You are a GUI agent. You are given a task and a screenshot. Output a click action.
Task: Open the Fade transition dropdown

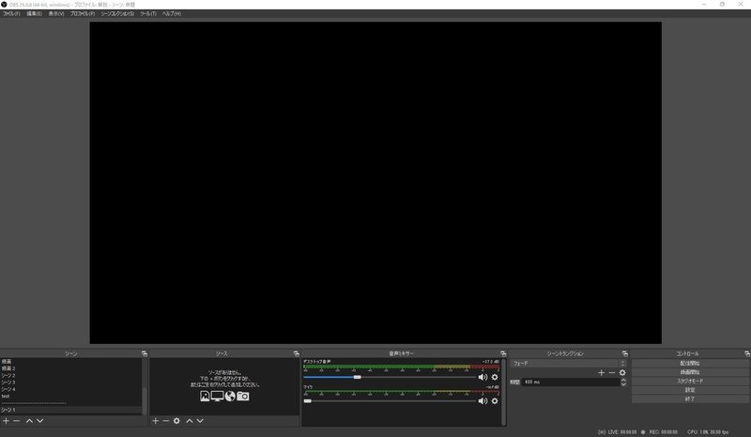[x=568, y=364]
